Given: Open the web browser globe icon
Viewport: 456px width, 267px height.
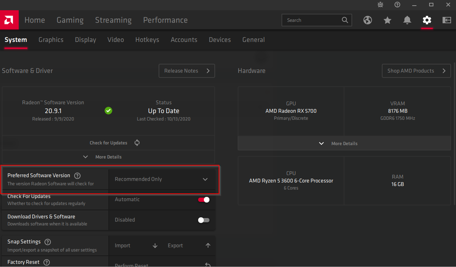Looking at the screenshot, I should (x=368, y=20).
